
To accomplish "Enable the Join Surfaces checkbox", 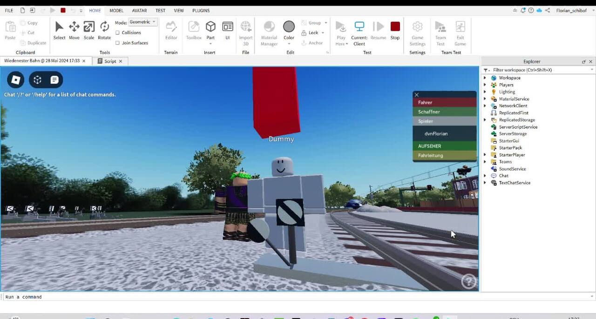I will point(118,43).
